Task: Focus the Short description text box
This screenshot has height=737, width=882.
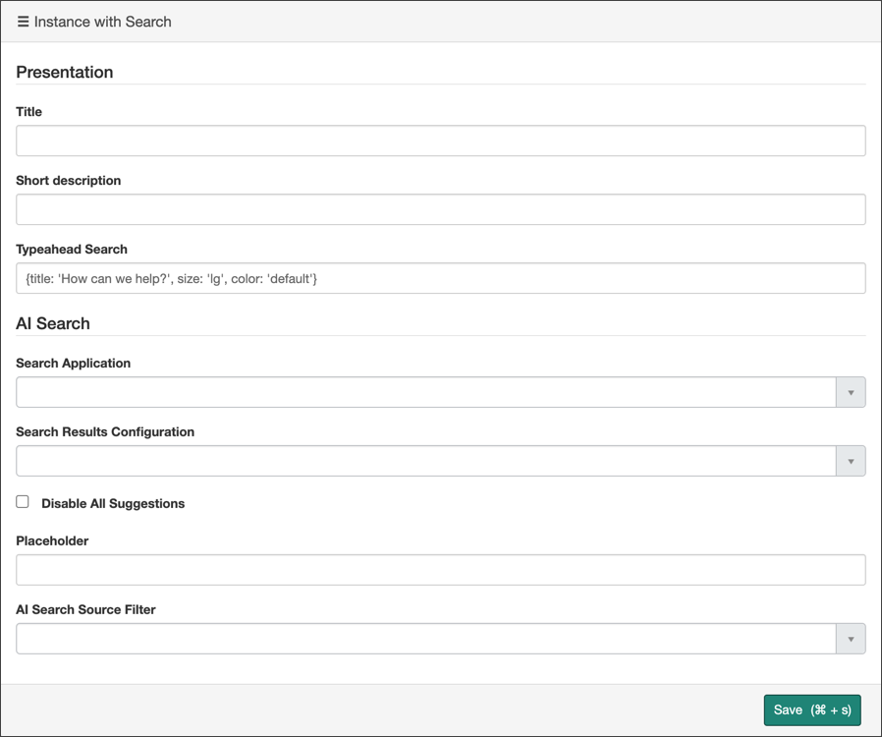Action: point(440,209)
